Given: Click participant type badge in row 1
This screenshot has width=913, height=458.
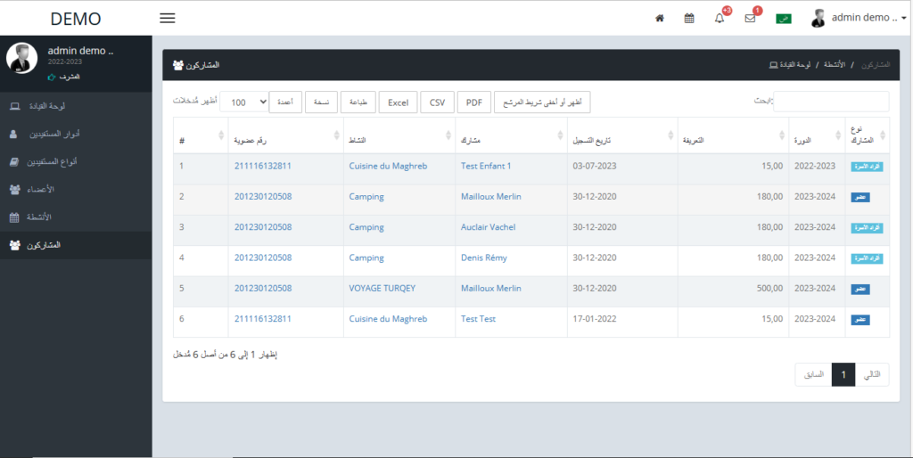Looking at the screenshot, I should 867,167.
